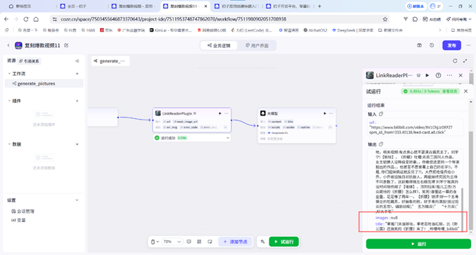This screenshot has width=476, height=255.
Task: Reload the browser page
Action: pos(25,19)
